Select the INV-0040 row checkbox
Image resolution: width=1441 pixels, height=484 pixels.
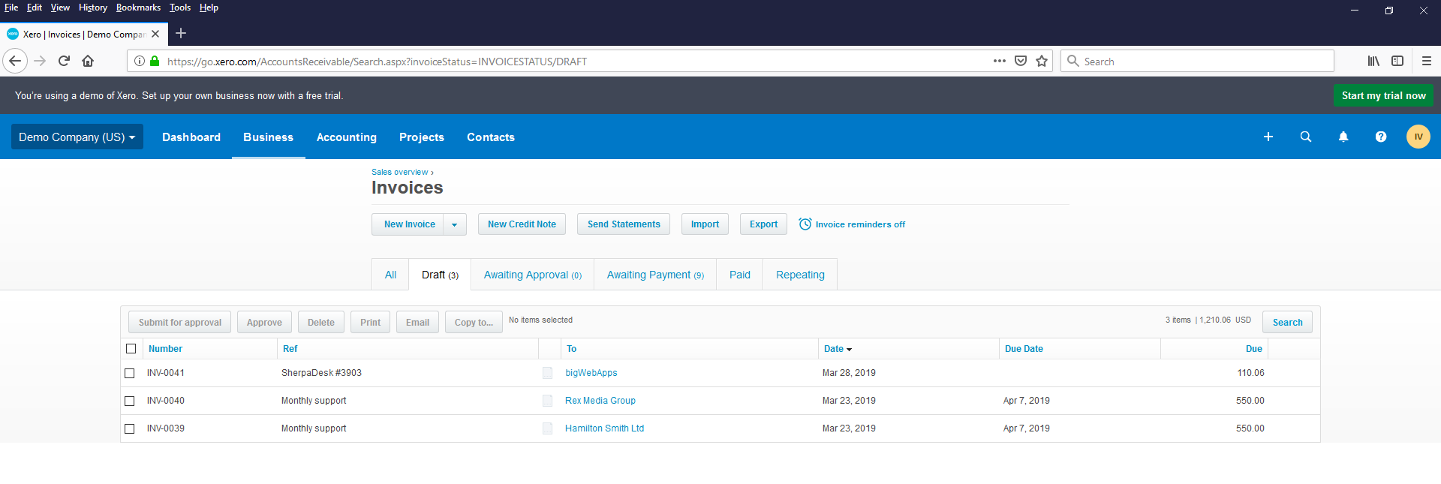tap(130, 401)
